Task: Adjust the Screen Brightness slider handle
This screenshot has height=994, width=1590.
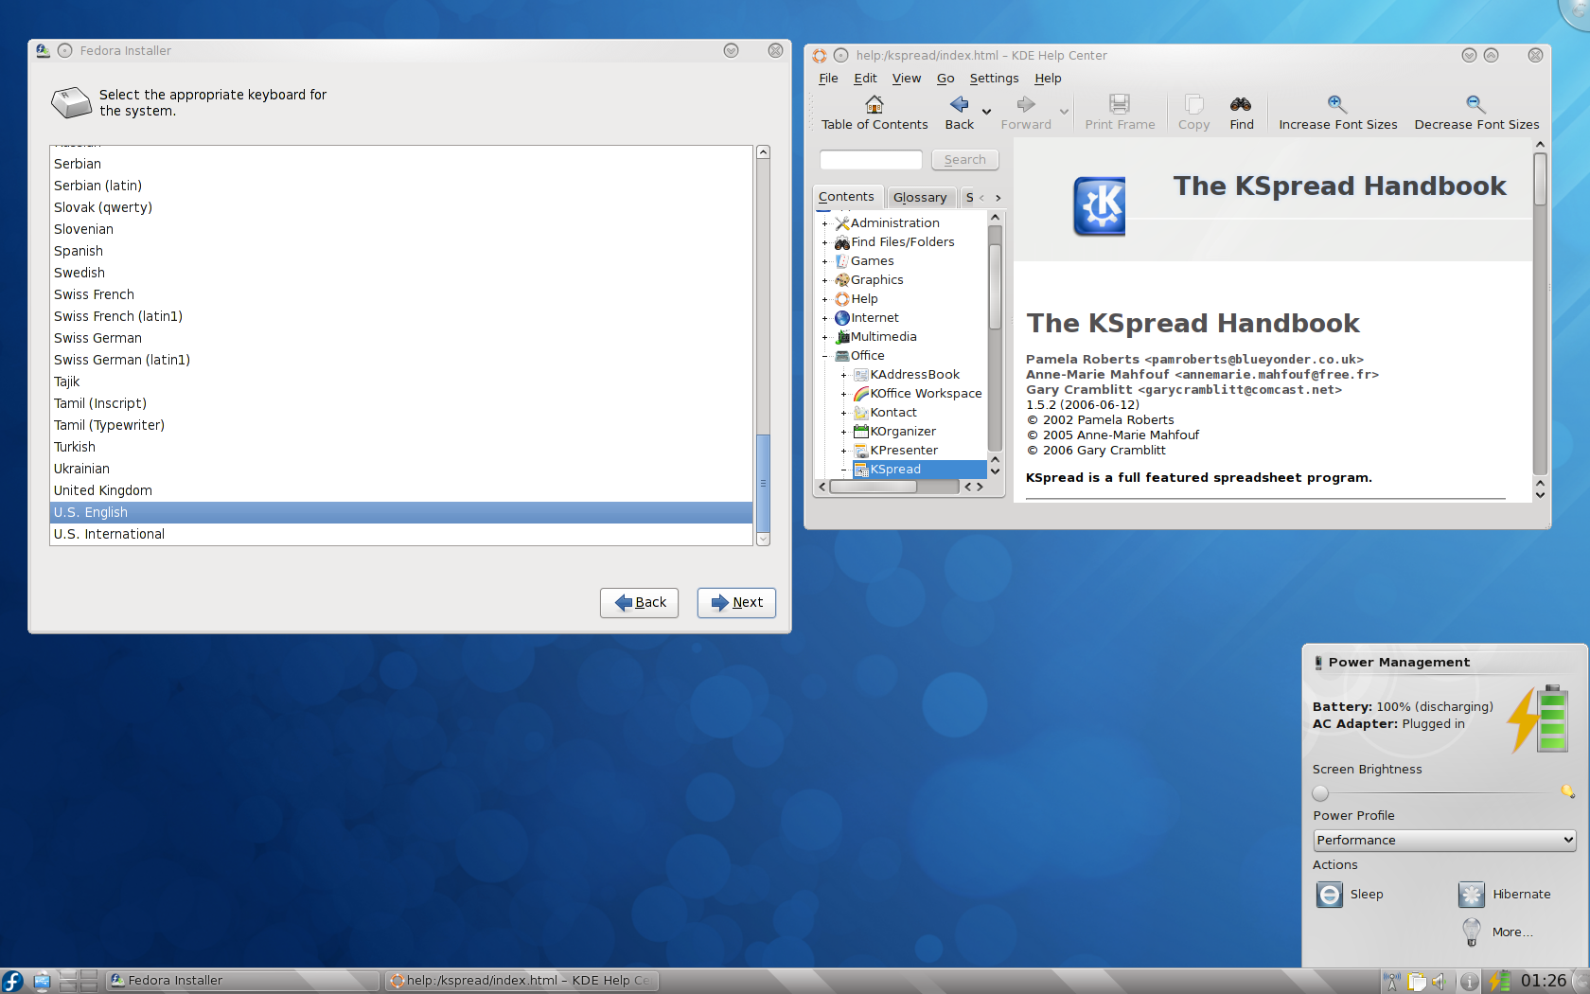Action: pos(1320,792)
